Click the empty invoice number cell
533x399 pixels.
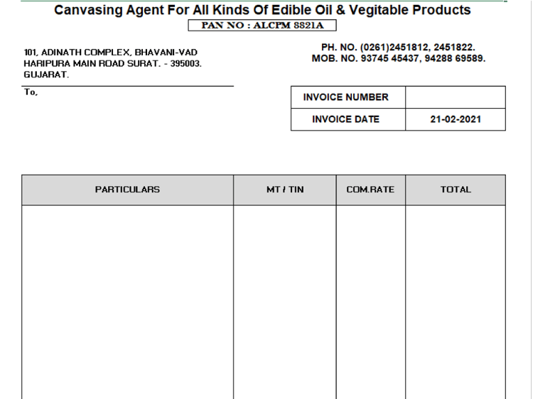(455, 97)
